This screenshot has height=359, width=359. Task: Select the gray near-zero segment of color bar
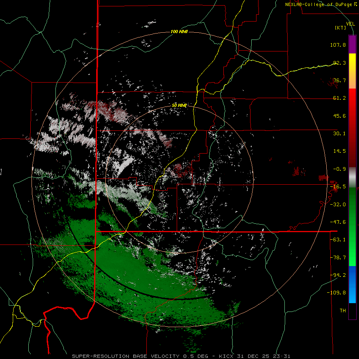click(x=352, y=177)
